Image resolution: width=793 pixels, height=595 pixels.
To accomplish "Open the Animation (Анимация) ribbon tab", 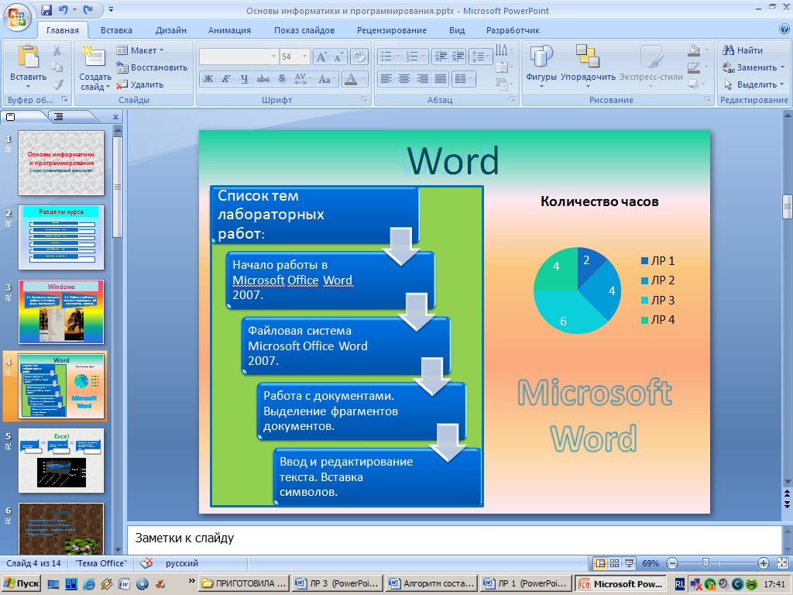I will tap(229, 30).
